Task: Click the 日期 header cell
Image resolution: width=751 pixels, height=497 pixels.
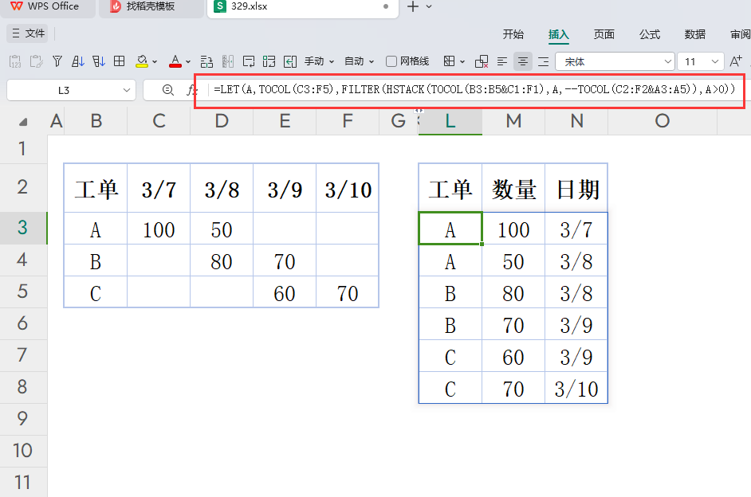Action: [x=576, y=190]
